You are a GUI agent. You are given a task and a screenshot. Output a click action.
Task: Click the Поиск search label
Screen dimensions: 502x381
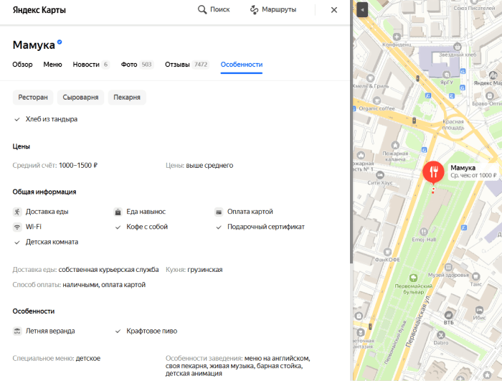[220, 9]
